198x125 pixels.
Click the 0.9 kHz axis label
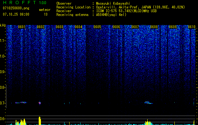click(3, 72)
